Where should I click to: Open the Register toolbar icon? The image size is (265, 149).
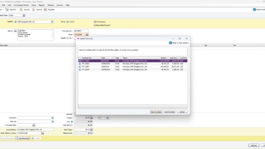pyautogui.click(x=45, y=10)
